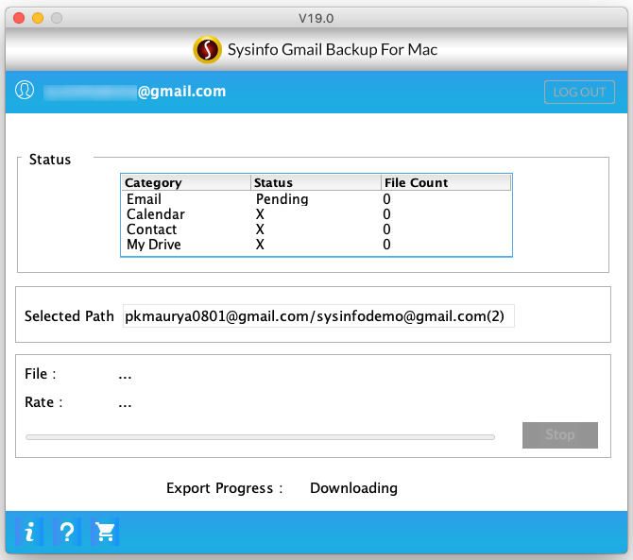Click the Category column header
Image resolution: width=633 pixels, height=560 pixels.
tap(186, 183)
